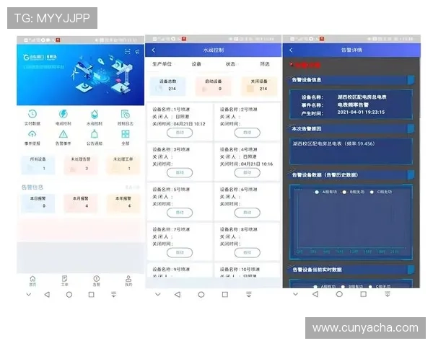The width and height of the screenshot is (433, 346).
Task: Tap home screen illustration banner
Action: (x=80, y=75)
